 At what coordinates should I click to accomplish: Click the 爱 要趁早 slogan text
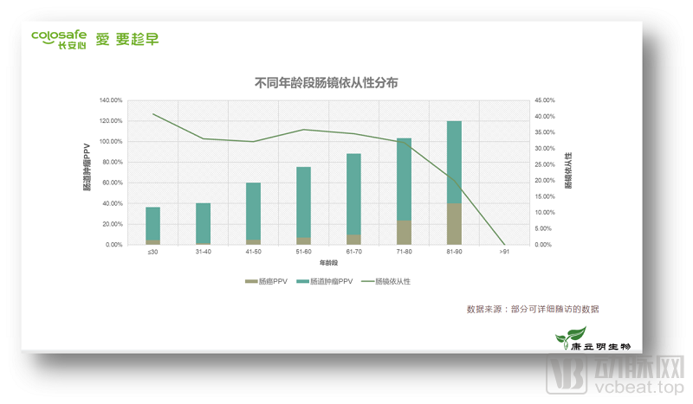point(127,40)
